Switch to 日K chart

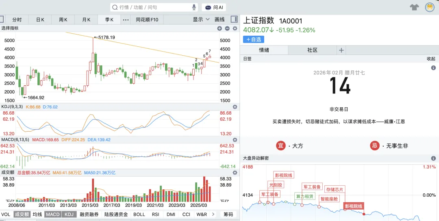tap(40, 19)
